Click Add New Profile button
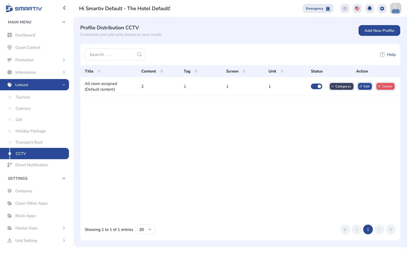 [379, 30]
